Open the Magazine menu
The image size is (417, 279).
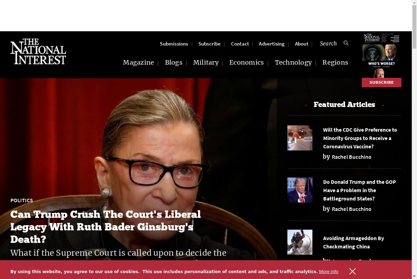click(x=138, y=63)
